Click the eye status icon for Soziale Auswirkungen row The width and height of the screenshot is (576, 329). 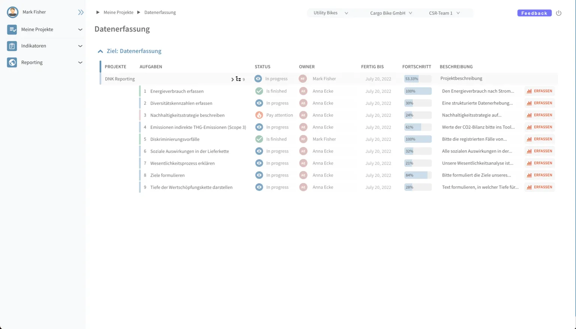[259, 151]
